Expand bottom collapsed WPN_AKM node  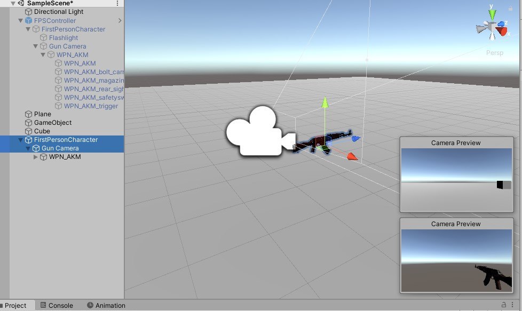(36, 157)
